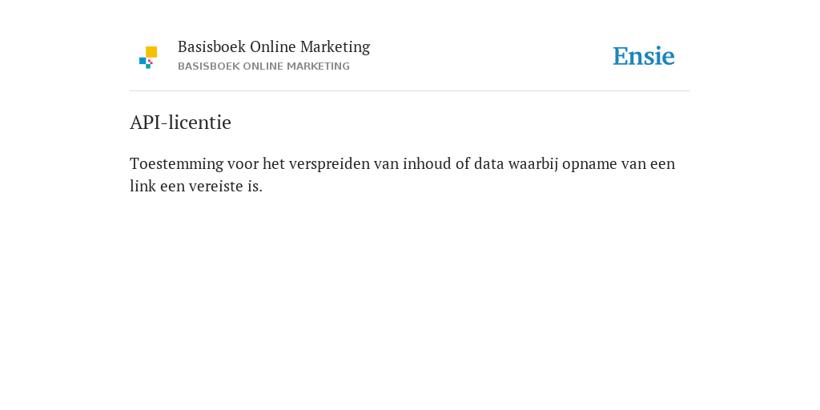Click the Basisboek colorful squares logo

point(148,58)
